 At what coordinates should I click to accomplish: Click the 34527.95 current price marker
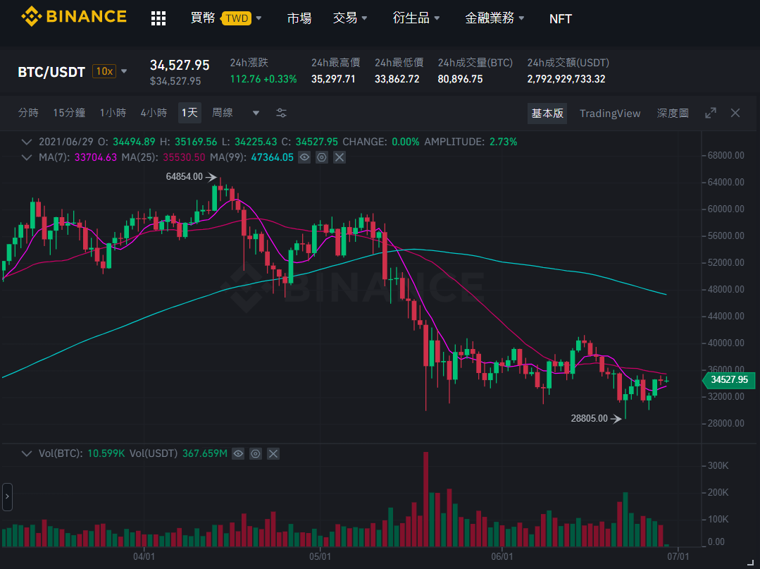click(x=728, y=379)
